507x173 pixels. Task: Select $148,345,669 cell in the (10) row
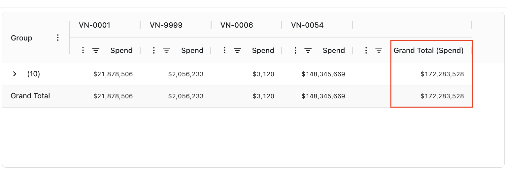(x=323, y=74)
